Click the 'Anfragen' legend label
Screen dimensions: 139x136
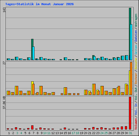pyautogui.click(x=136, y=20)
